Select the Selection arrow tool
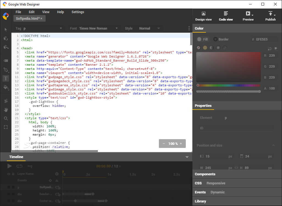 tap(6, 29)
